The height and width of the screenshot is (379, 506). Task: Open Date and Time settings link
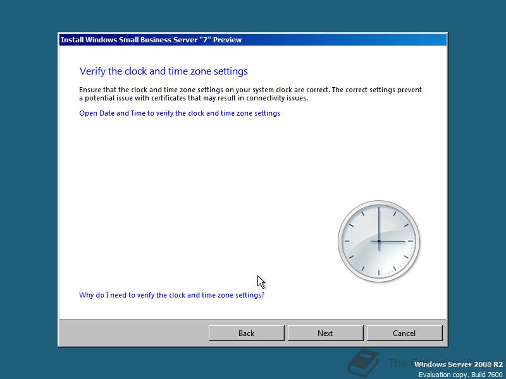pyautogui.click(x=180, y=113)
